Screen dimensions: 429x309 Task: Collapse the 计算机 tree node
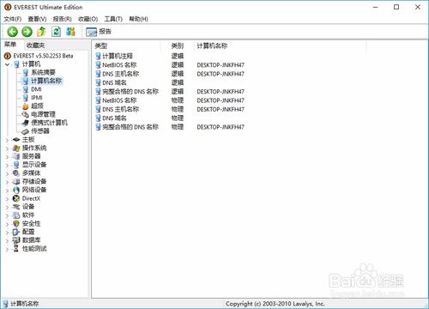click(7, 64)
